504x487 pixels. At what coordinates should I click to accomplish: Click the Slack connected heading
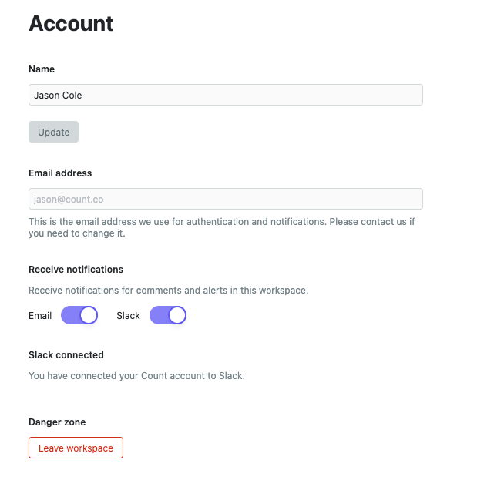pyautogui.click(x=66, y=355)
